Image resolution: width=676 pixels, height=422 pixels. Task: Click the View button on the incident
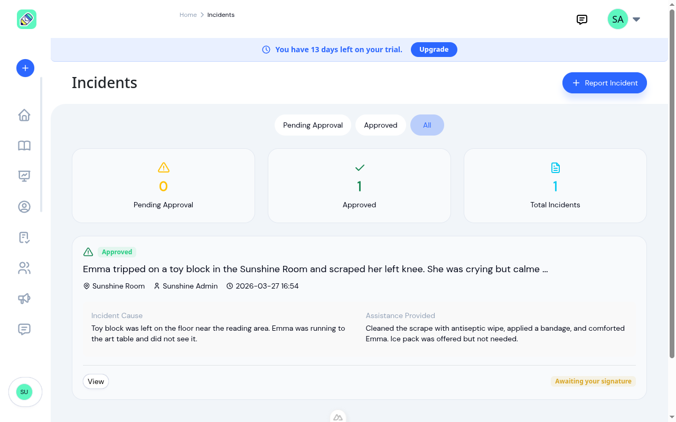pos(96,381)
